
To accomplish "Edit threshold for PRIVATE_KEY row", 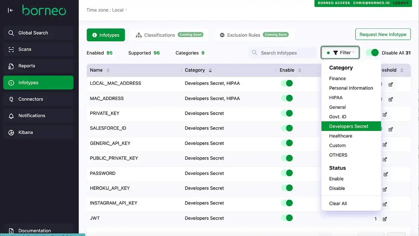I will click(x=385, y=114).
